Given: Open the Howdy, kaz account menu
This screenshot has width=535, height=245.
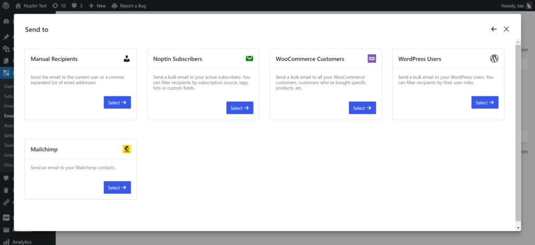Looking at the screenshot, I should [x=509, y=5].
